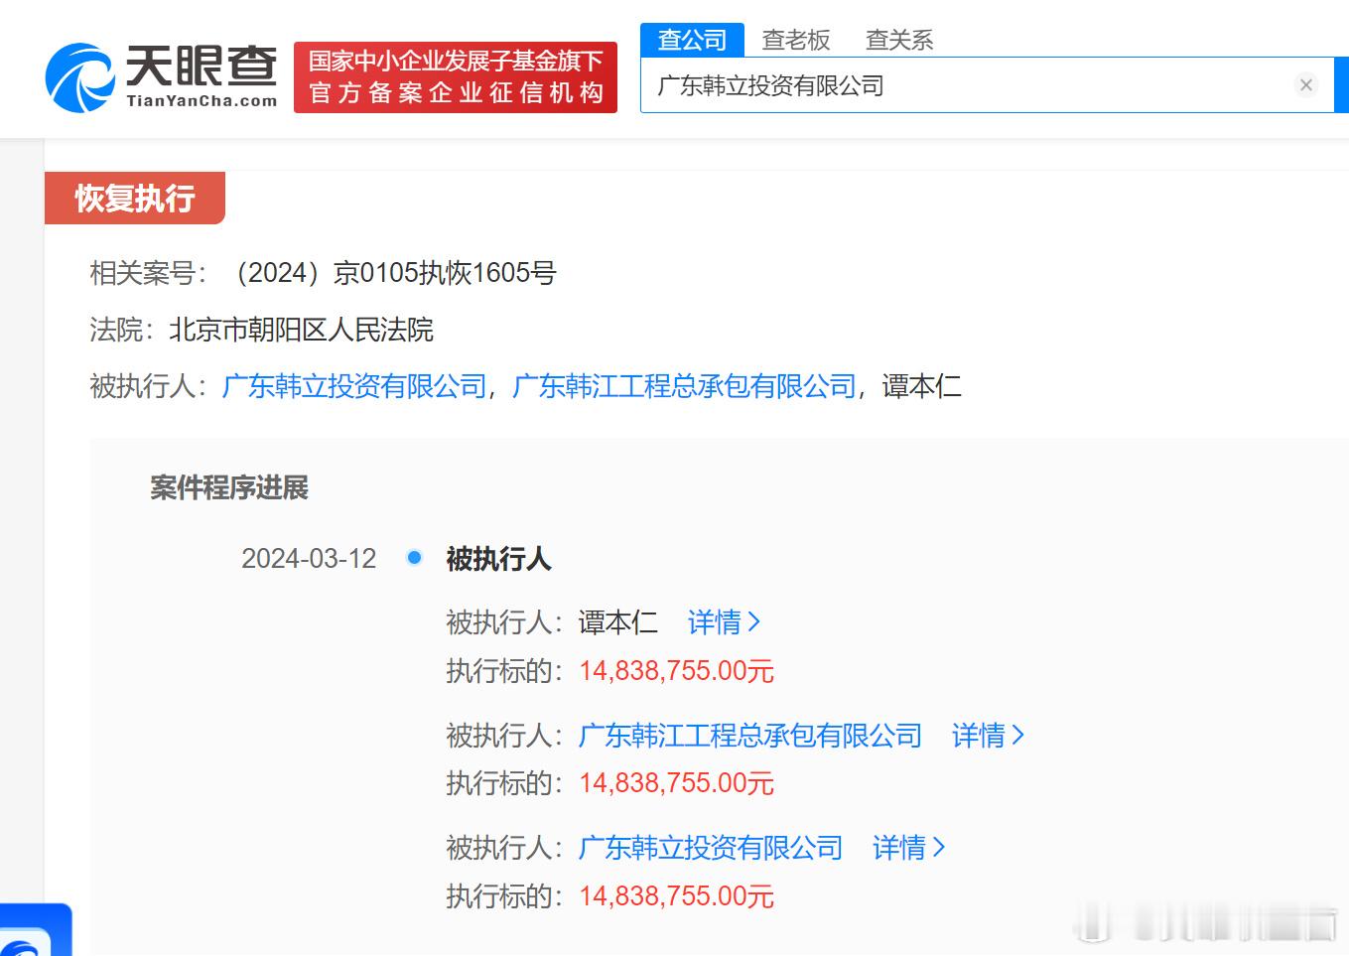Click the TianYanCha eye logo icon

click(79, 77)
